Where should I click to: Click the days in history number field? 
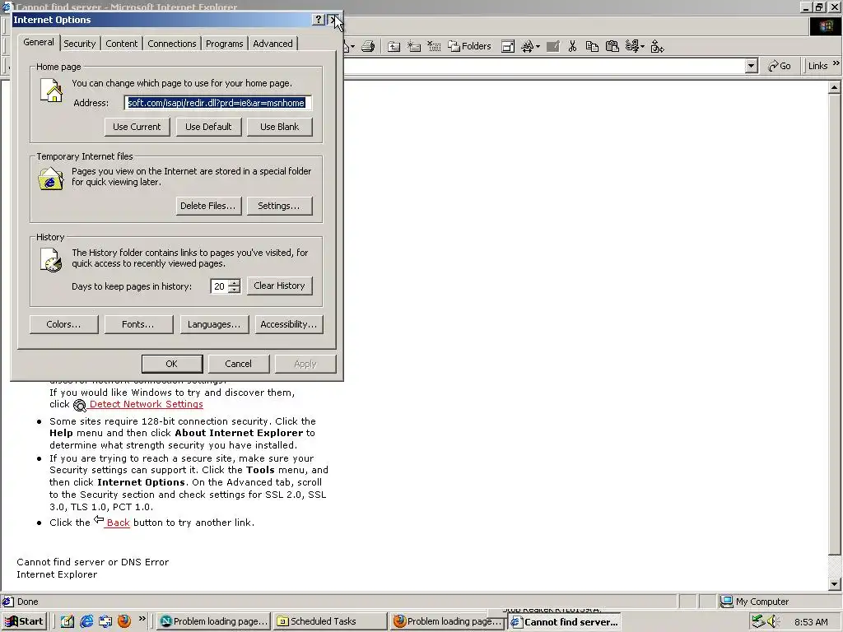click(x=219, y=286)
